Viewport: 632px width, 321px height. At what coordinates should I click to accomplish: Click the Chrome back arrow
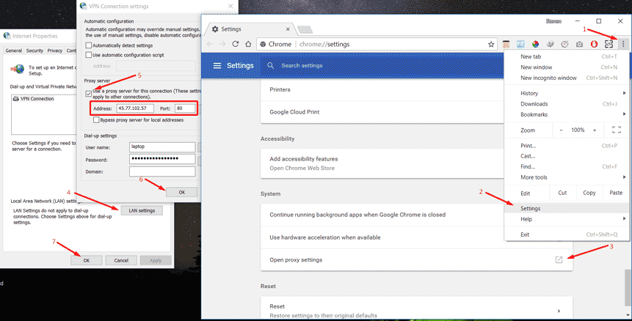pyautogui.click(x=209, y=44)
